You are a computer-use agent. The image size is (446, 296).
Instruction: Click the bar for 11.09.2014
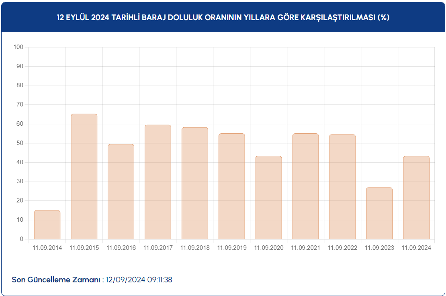47,225
